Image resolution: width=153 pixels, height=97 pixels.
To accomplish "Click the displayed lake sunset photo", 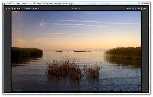I will pyautogui.click(x=76, y=51).
